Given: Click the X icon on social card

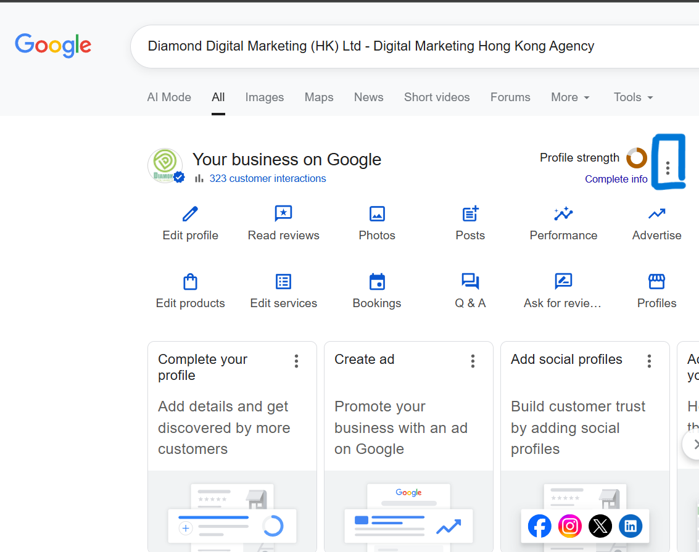Looking at the screenshot, I should (600, 526).
